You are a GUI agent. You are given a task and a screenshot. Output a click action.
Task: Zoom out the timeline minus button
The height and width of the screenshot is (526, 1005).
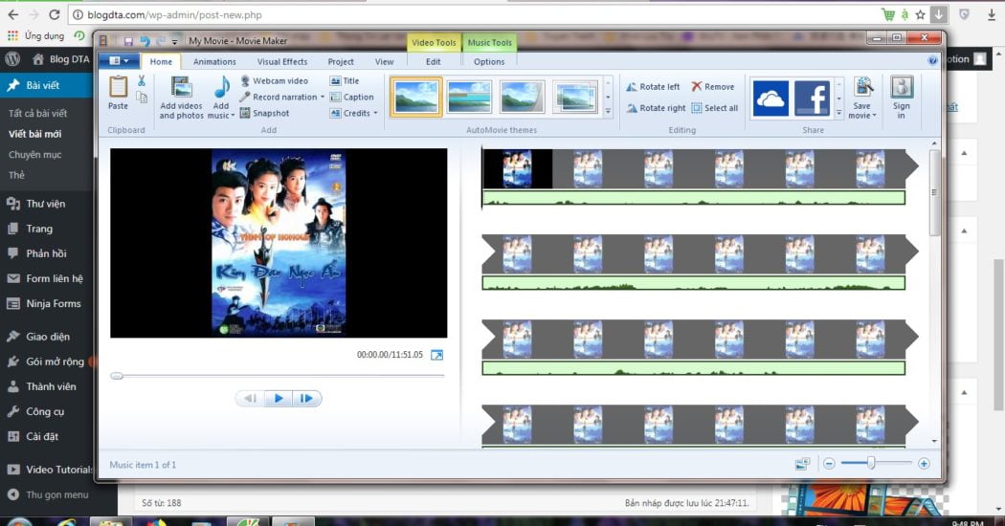coord(829,463)
